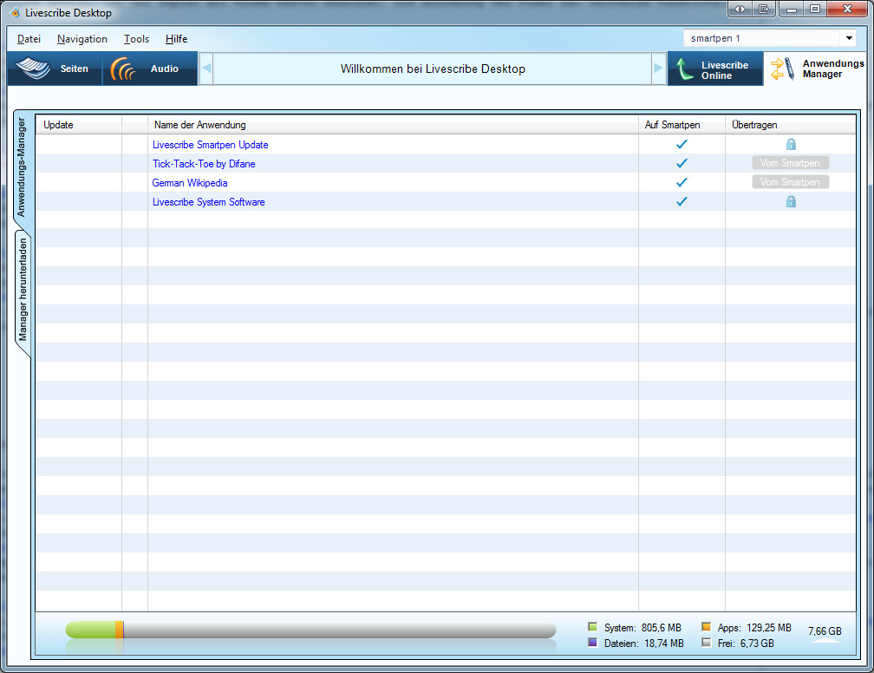874x673 pixels.
Task: Click the Willkommen bei Livescribe Desktop banner
Action: coord(433,69)
